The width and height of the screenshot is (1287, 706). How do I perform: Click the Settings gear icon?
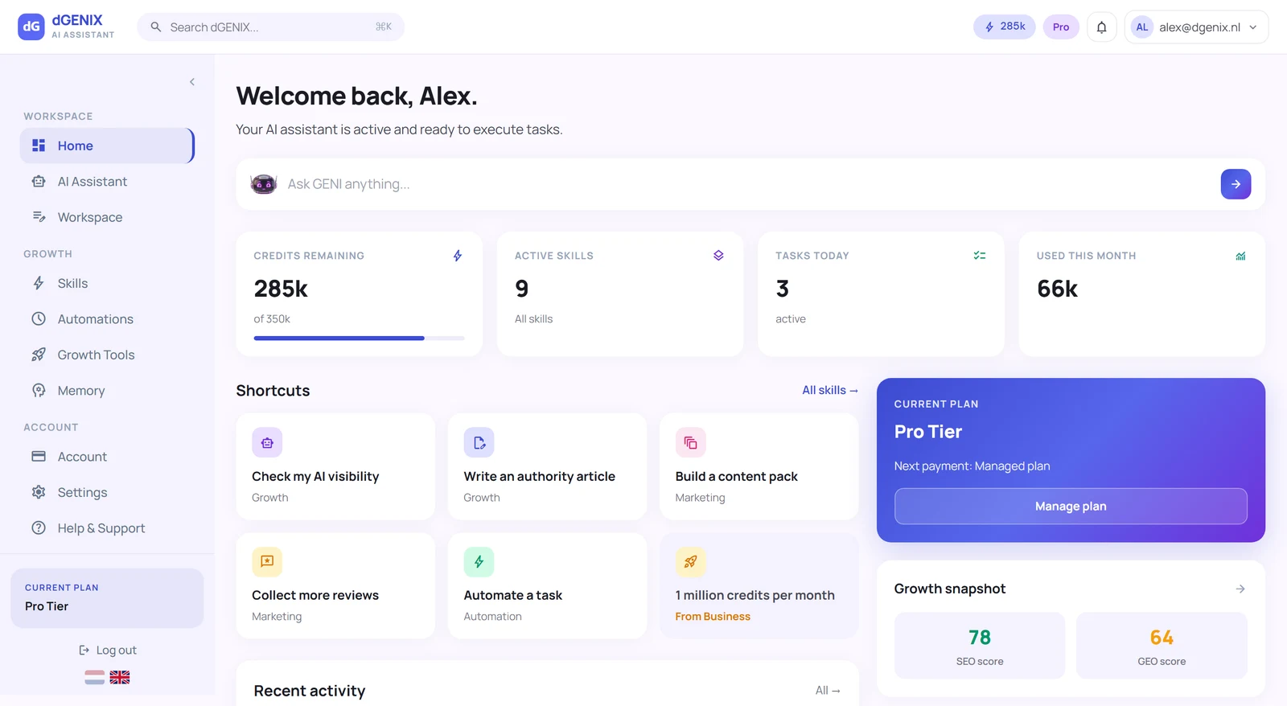(39, 492)
